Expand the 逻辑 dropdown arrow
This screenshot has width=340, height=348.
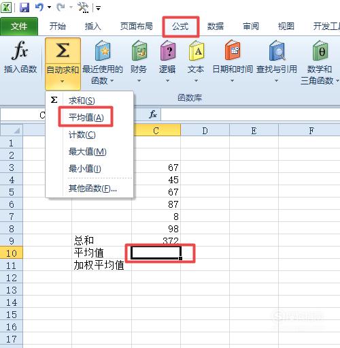click(x=168, y=80)
